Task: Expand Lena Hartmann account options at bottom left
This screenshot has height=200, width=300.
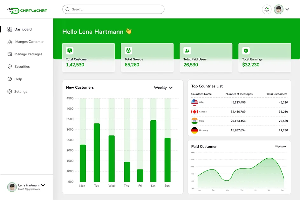Action: pos(43,185)
